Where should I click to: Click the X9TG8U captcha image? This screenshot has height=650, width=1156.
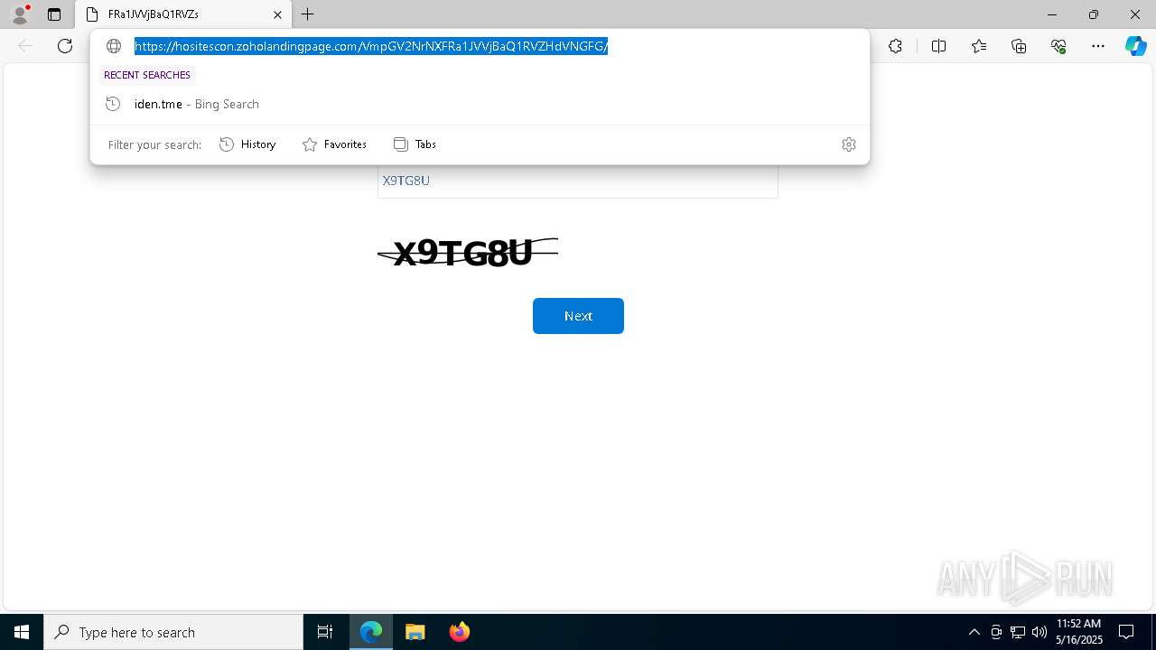(468, 253)
